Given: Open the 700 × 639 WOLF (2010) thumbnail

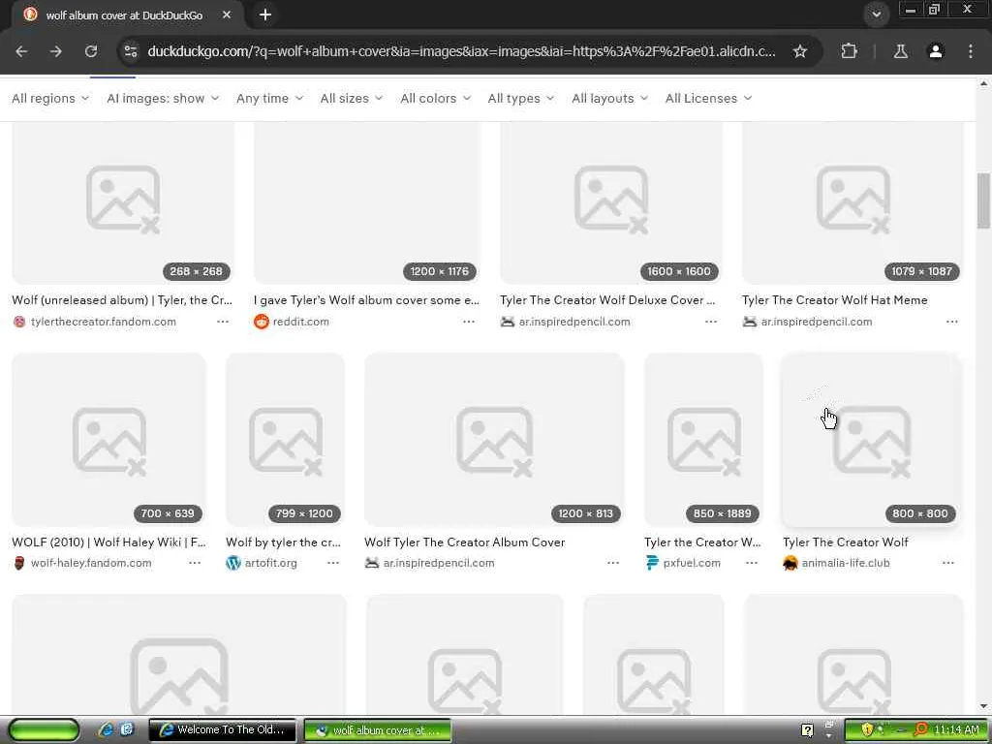Looking at the screenshot, I should click(108, 440).
